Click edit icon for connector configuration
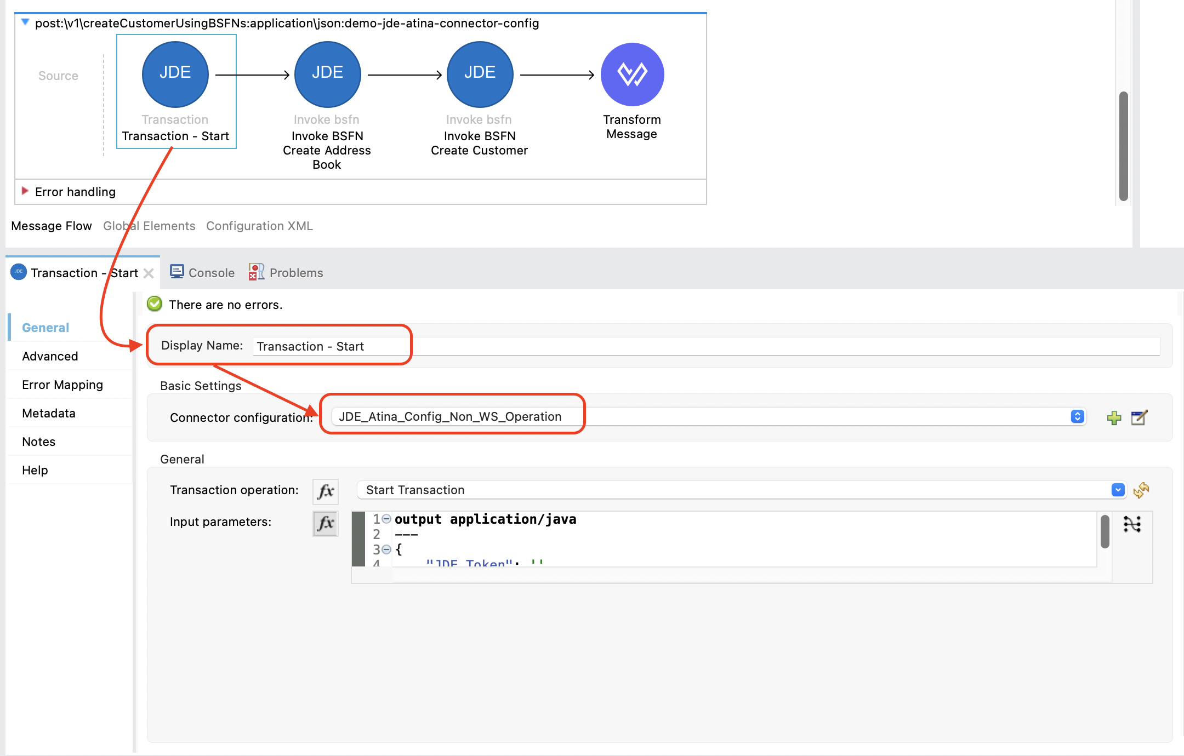The width and height of the screenshot is (1184, 756). click(x=1139, y=418)
